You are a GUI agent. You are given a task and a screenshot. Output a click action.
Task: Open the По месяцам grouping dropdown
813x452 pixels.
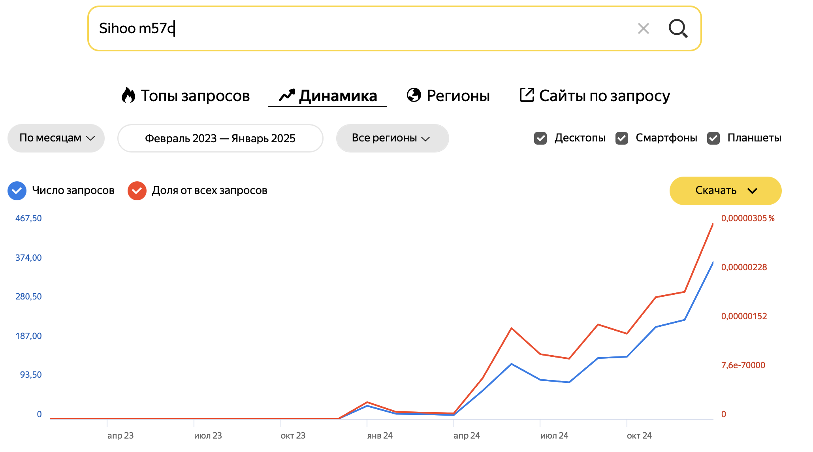click(x=56, y=138)
